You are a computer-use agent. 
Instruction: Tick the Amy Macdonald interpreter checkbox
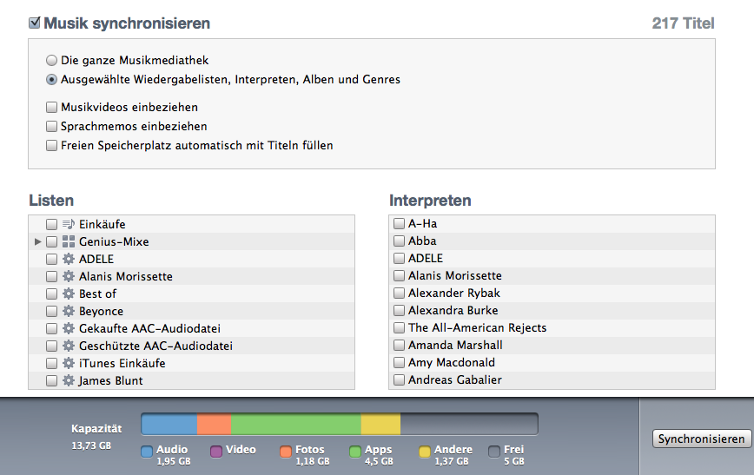[x=399, y=362]
